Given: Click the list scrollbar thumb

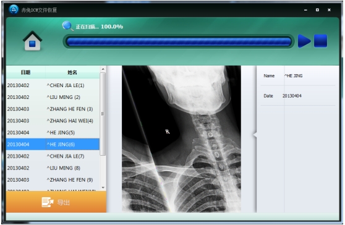Looking at the screenshot, I should click(103, 114).
